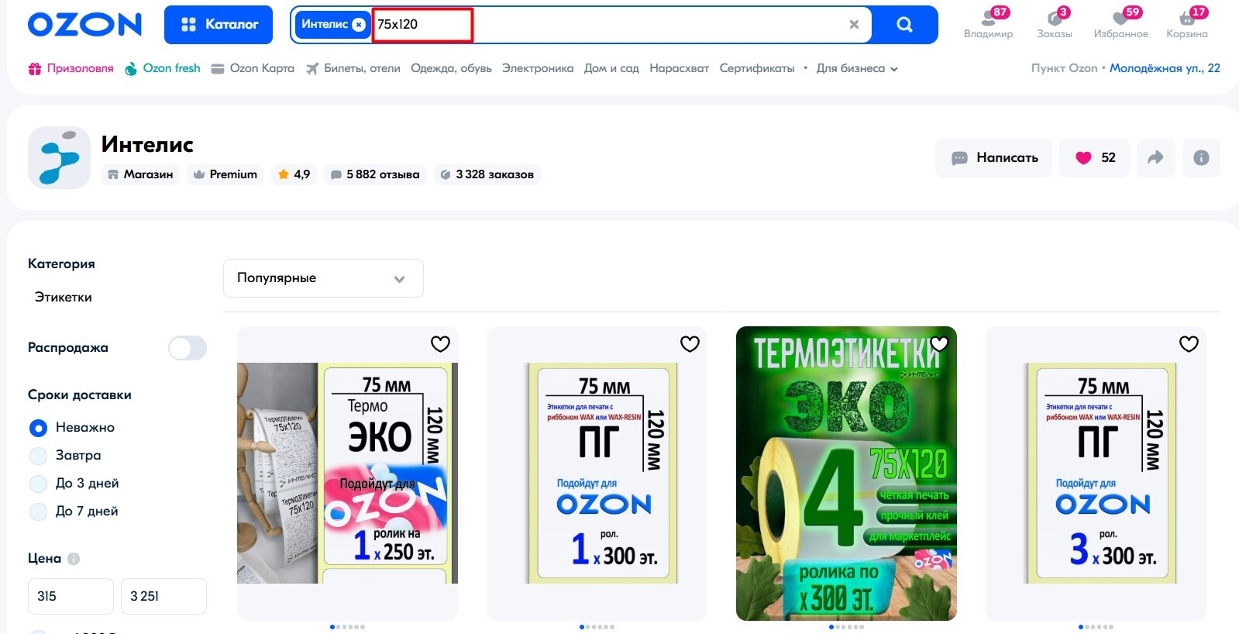1239x634 pixels.
Task: Click the minimum price field 315
Action: 71,596
